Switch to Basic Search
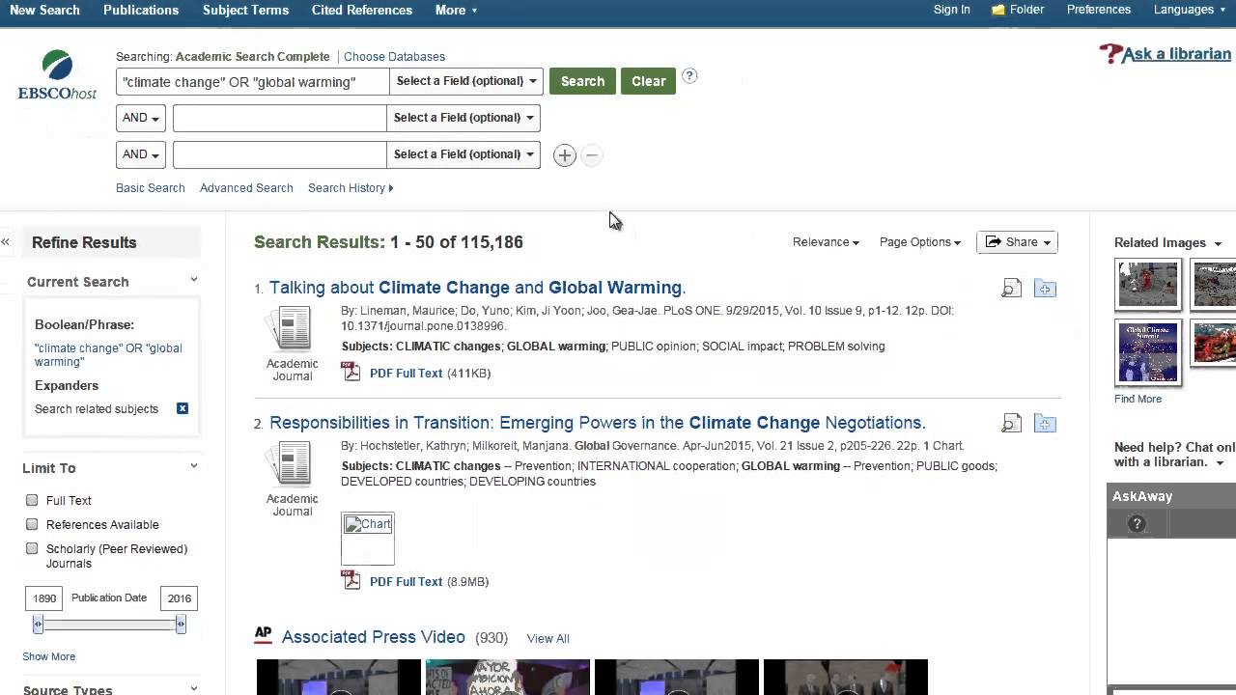1236x695 pixels. pyautogui.click(x=150, y=188)
